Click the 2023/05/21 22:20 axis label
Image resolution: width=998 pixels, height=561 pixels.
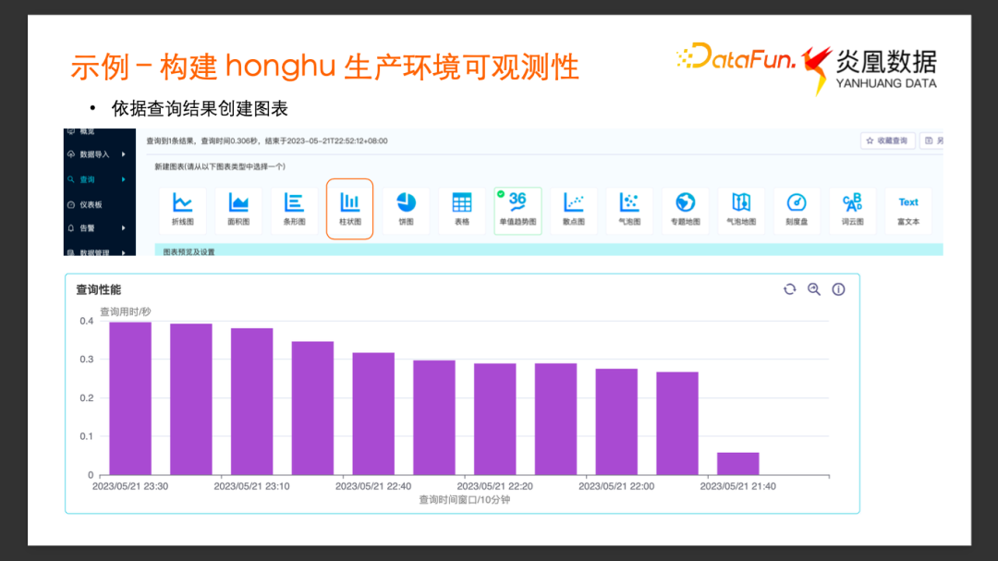(x=494, y=486)
